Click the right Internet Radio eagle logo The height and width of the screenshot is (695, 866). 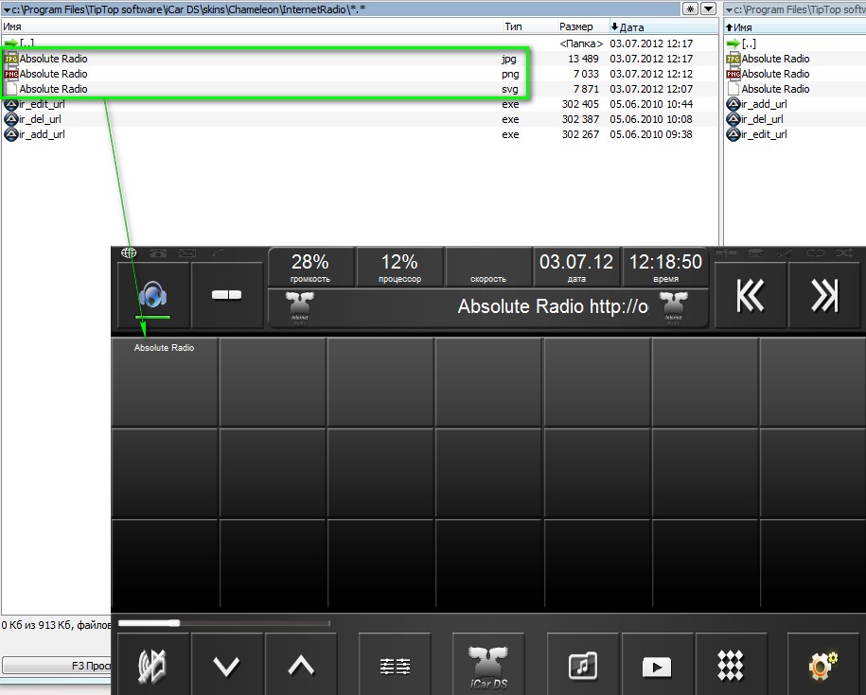point(674,308)
